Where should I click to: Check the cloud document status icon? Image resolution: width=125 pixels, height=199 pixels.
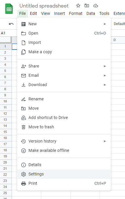click(x=95, y=6)
